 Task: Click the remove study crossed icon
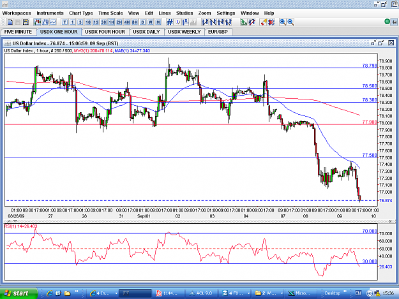252,22
